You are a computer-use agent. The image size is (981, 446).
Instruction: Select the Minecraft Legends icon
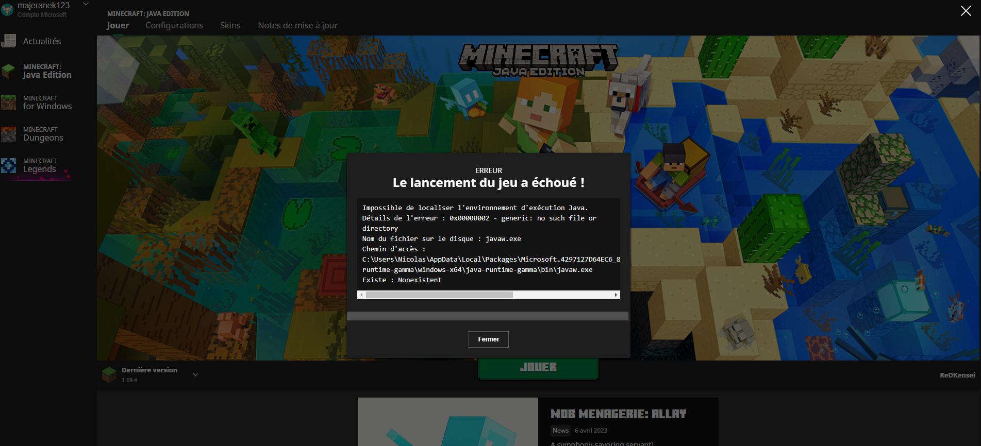(9, 165)
